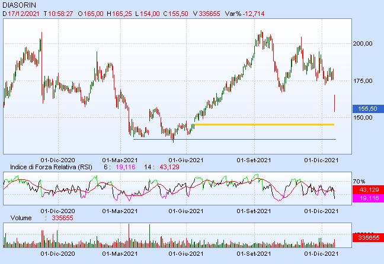Click the RSI 14 value 43,129
The image size is (384, 264).
tap(169, 167)
